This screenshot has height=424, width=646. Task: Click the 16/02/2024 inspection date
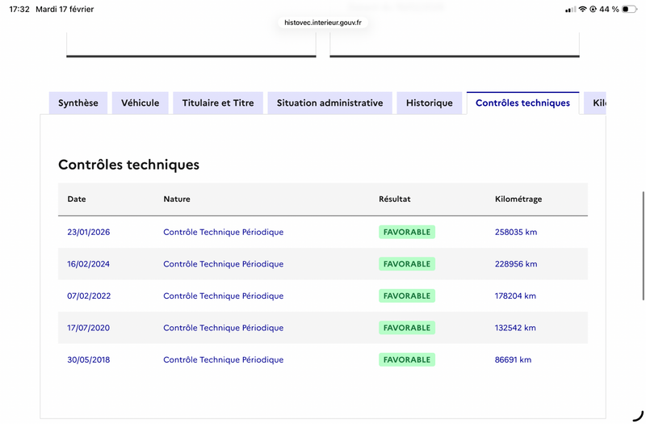coord(89,264)
